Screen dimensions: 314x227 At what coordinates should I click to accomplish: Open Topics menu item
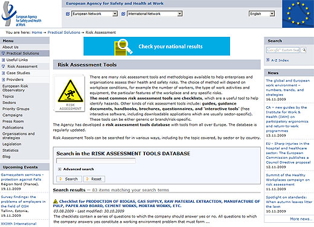click(8, 97)
